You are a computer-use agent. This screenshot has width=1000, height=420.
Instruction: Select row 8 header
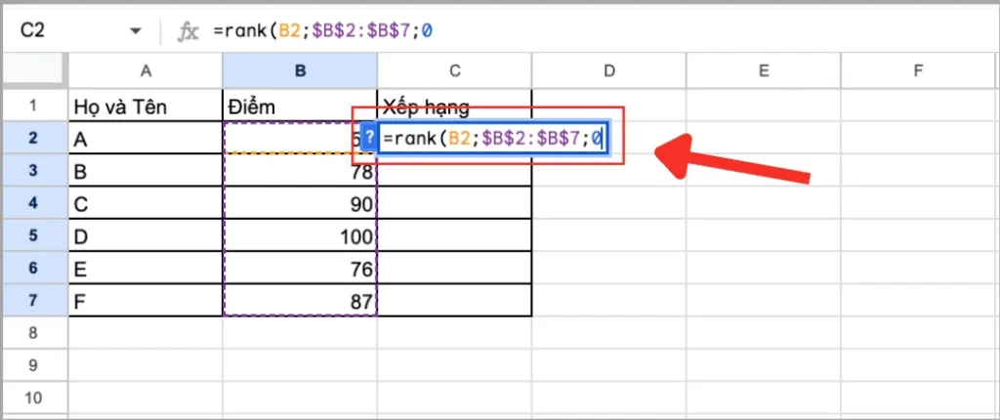pyautogui.click(x=34, y=333)
